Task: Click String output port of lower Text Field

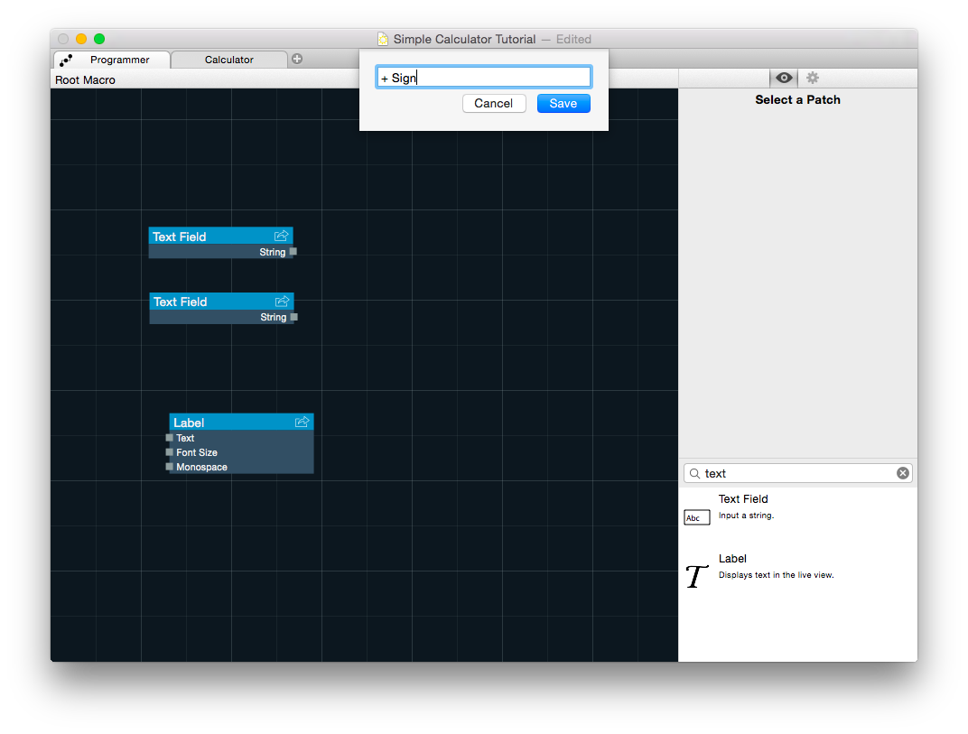Action: [x=293, y=317]
